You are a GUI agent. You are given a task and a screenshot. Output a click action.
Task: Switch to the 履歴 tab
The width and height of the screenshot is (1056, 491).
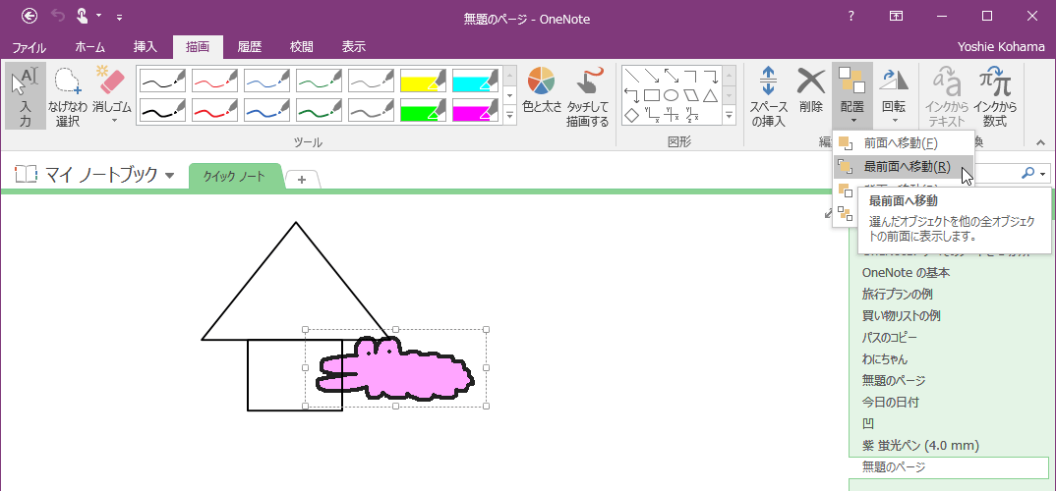pos(249,47)
